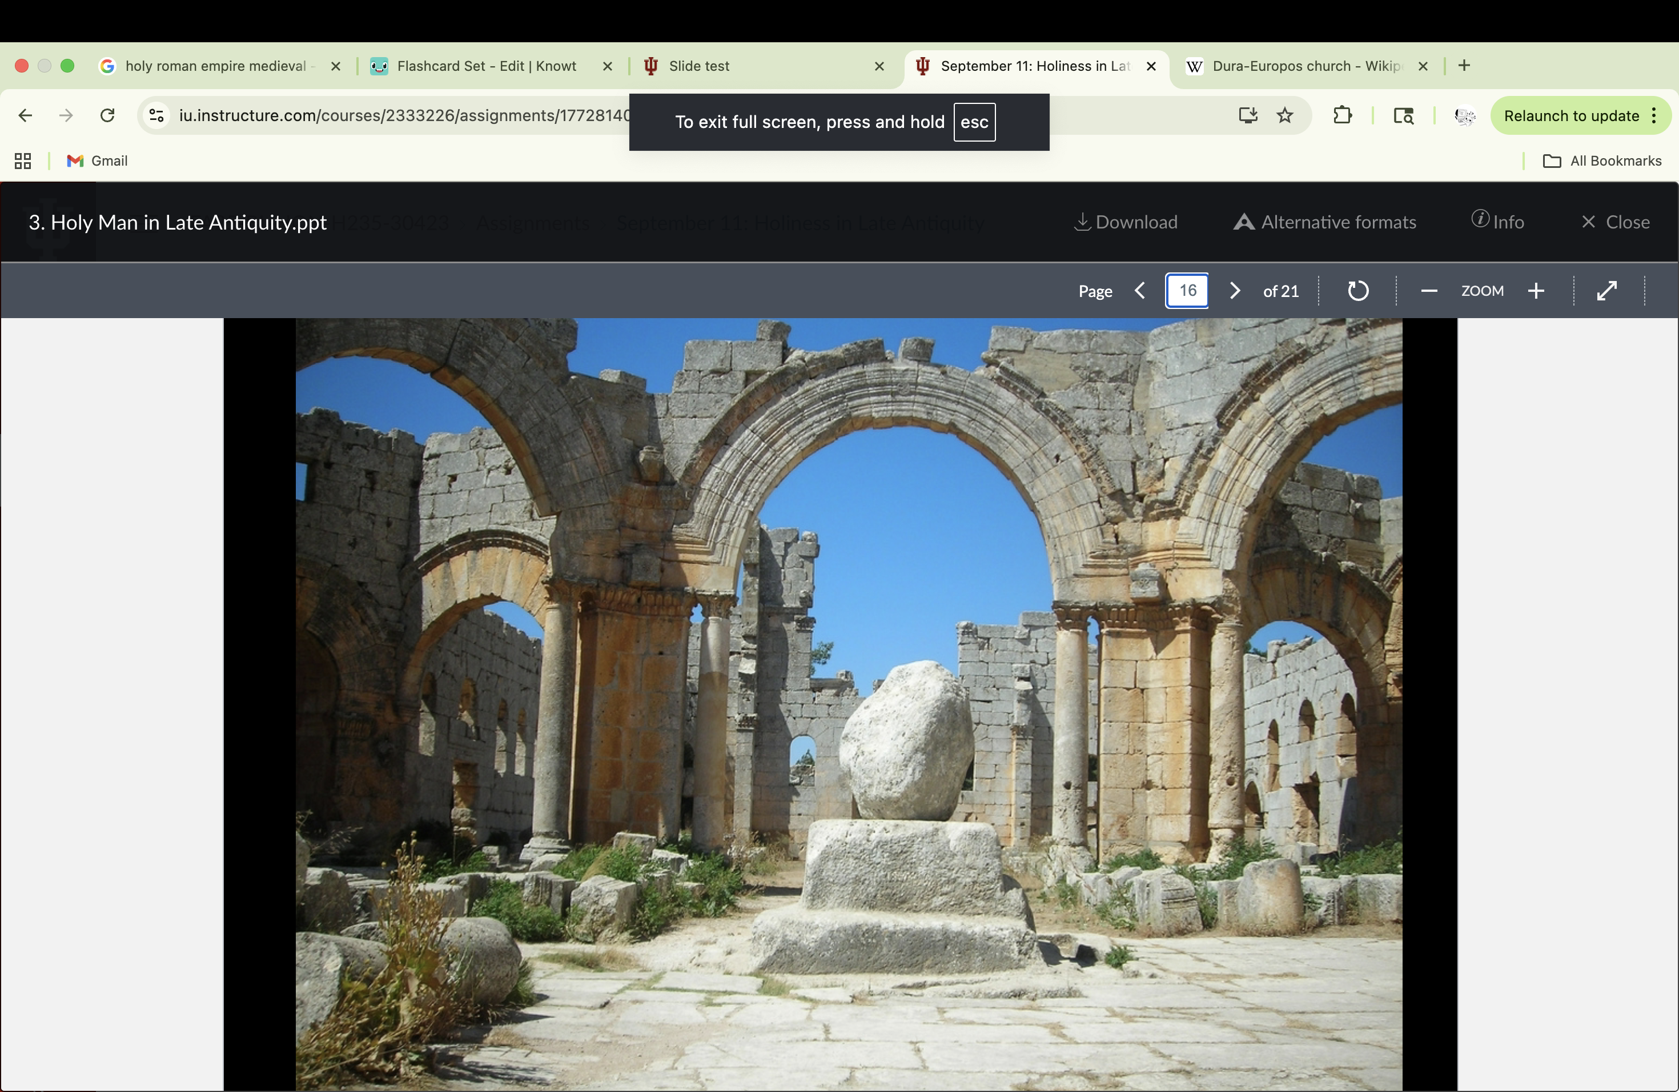Go to the previous slide page
This screenshot has width=1679, height=1092.
(1140, 291)
